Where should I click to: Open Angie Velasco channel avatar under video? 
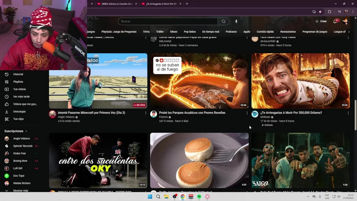coord(52,114)
